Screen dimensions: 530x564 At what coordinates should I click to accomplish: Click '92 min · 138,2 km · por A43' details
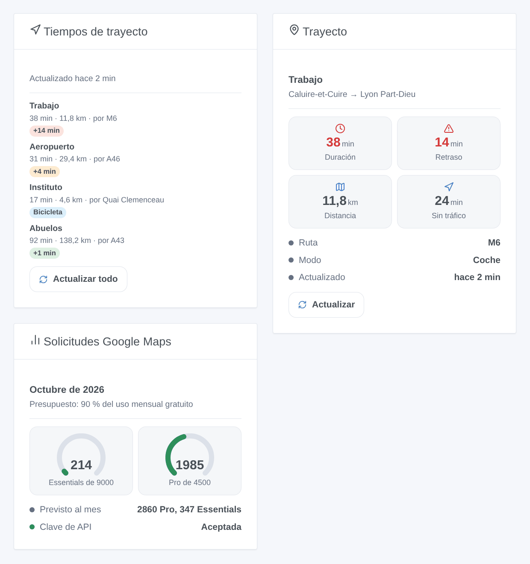tap(77, 240)
